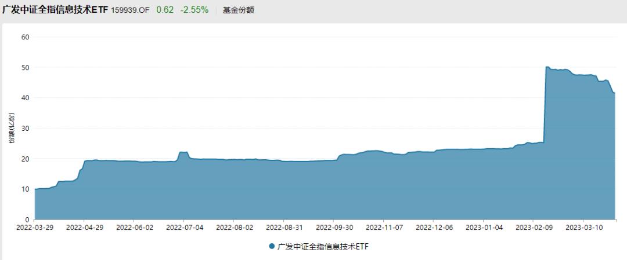
Task: Click the fund code 159939.OF
Action: click(x=130, y=10)
